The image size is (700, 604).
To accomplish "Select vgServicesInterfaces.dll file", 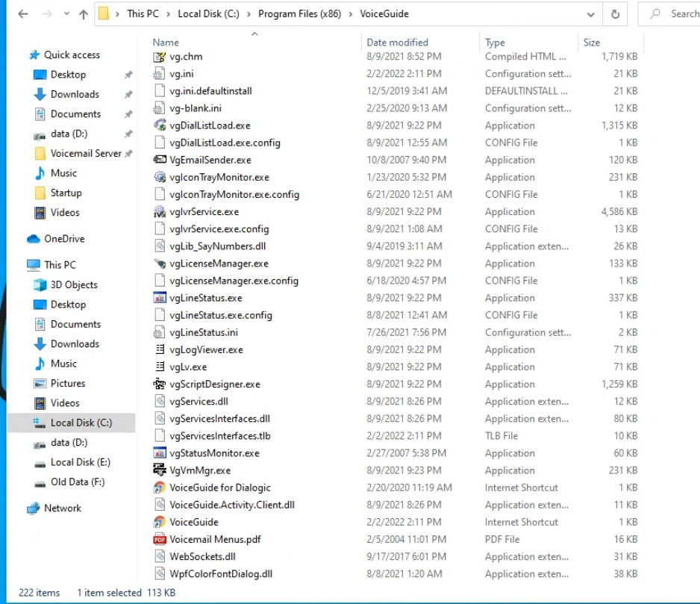I will pos(219,419).
